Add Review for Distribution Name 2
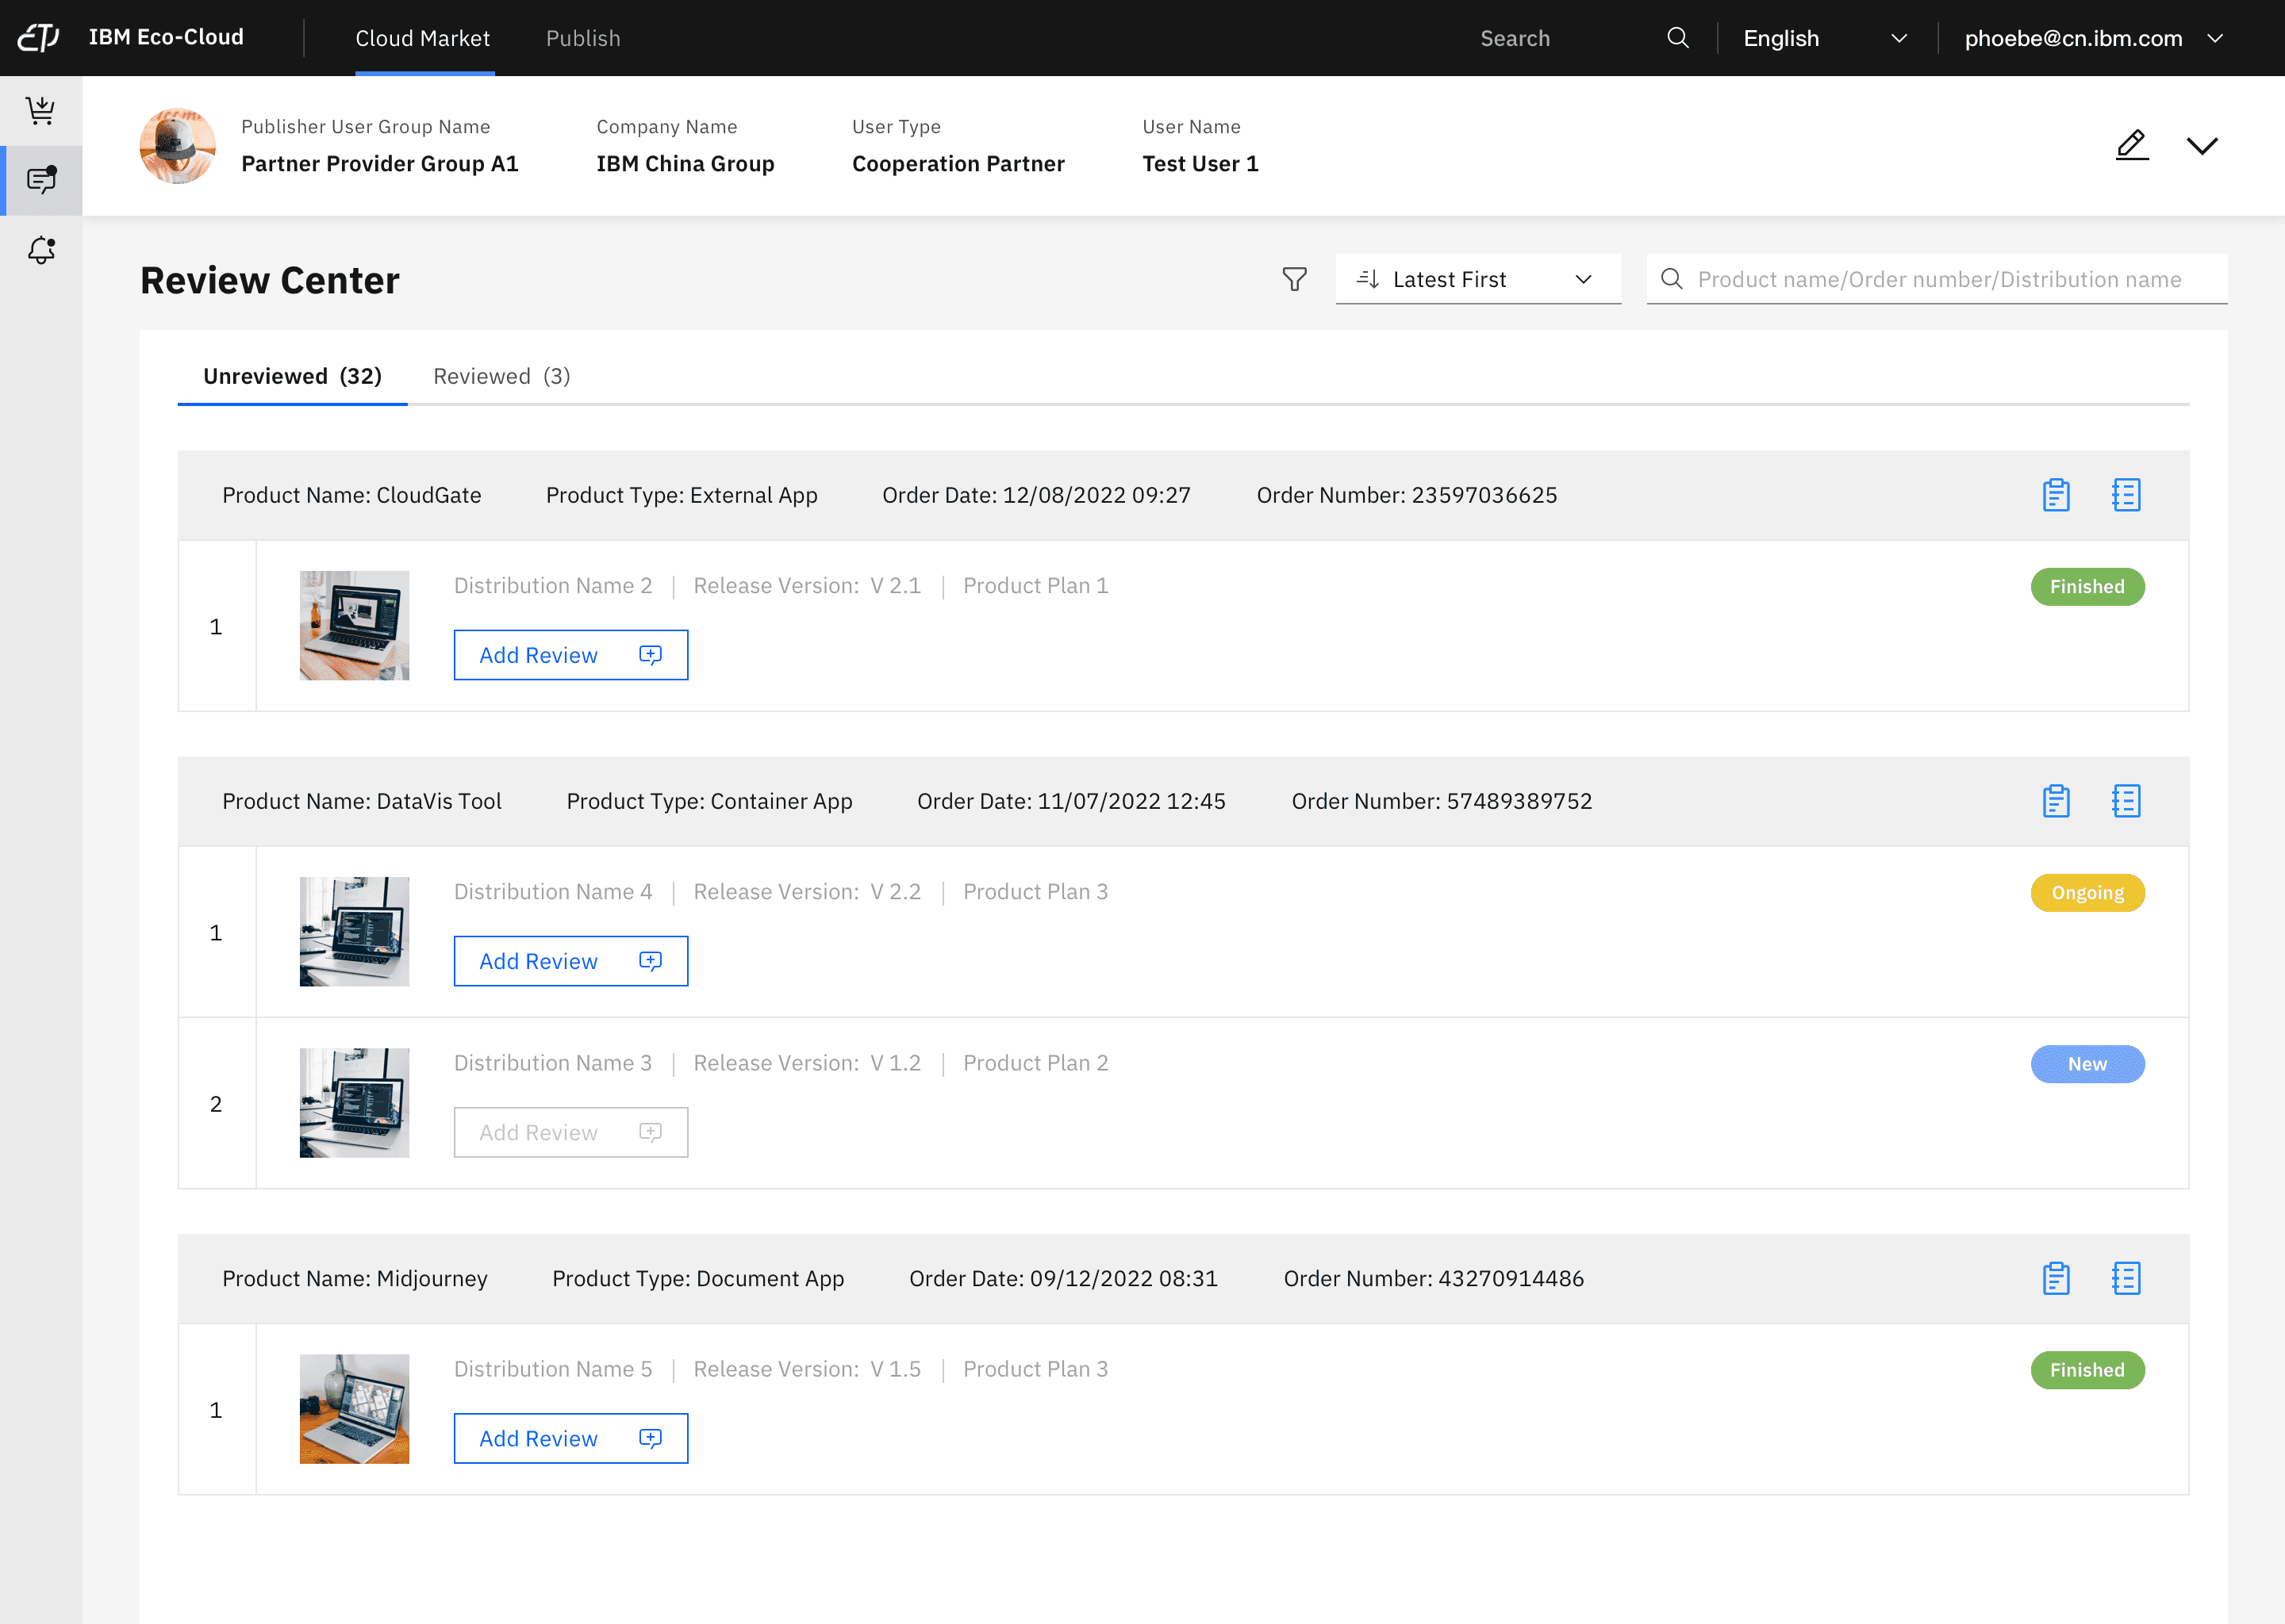2285x1624 pixels. click(x=570, y=655)
